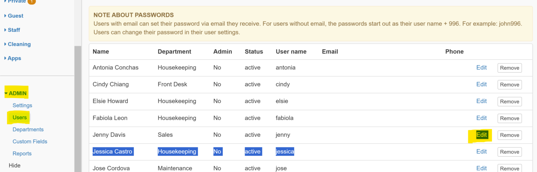Screen dimensions: 537x172
Task: Expand the Staff sidebar section
Action: tap(12, 30)
